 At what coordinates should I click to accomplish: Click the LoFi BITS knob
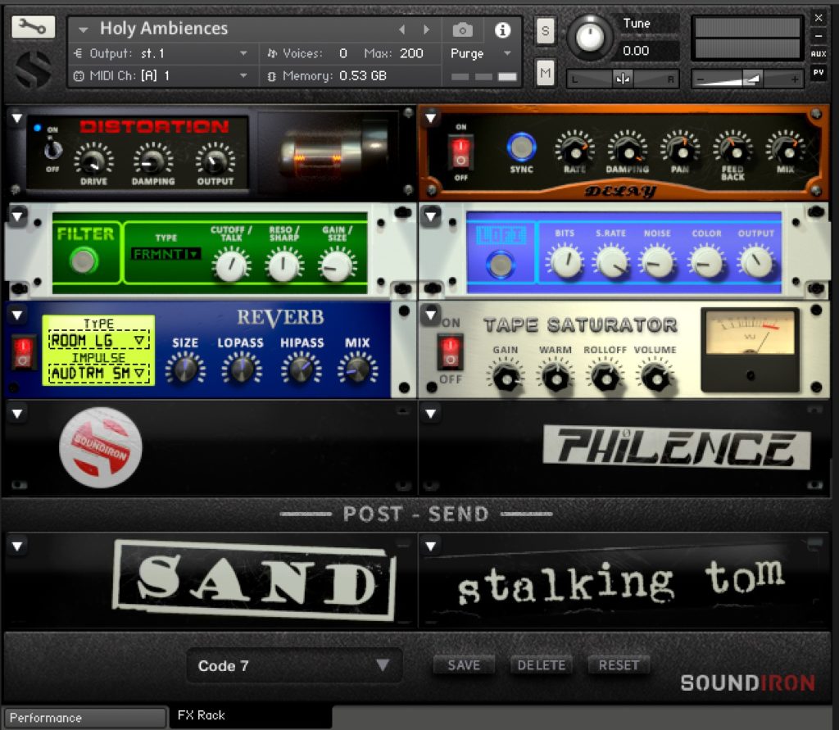[565, 261]
